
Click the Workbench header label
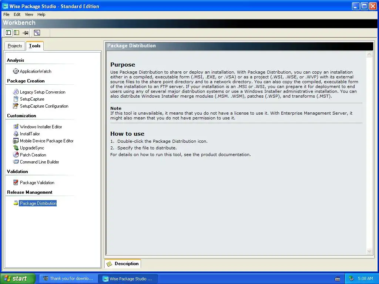[19, 23]
